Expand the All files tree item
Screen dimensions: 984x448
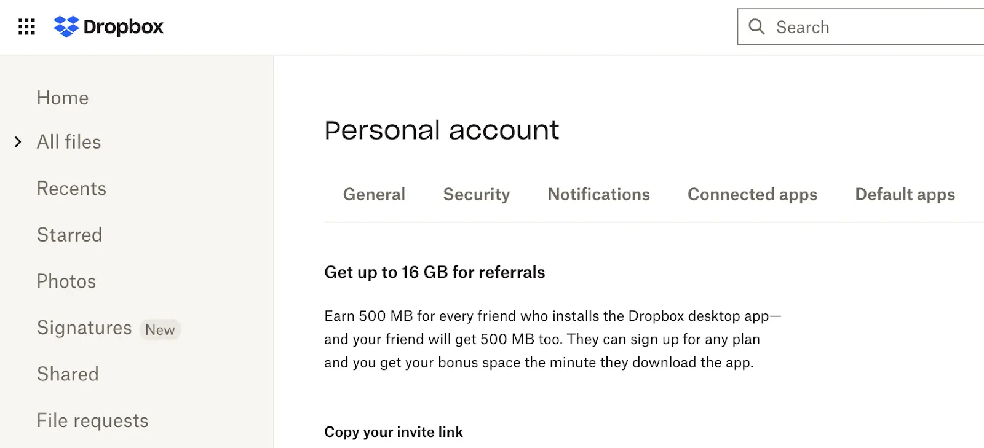17,142
